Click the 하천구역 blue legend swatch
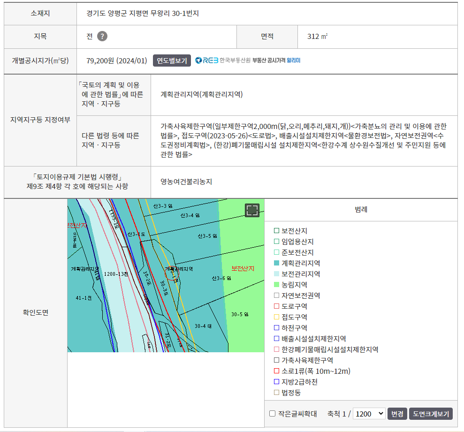 pyautogui.click(x=277, y=328)
